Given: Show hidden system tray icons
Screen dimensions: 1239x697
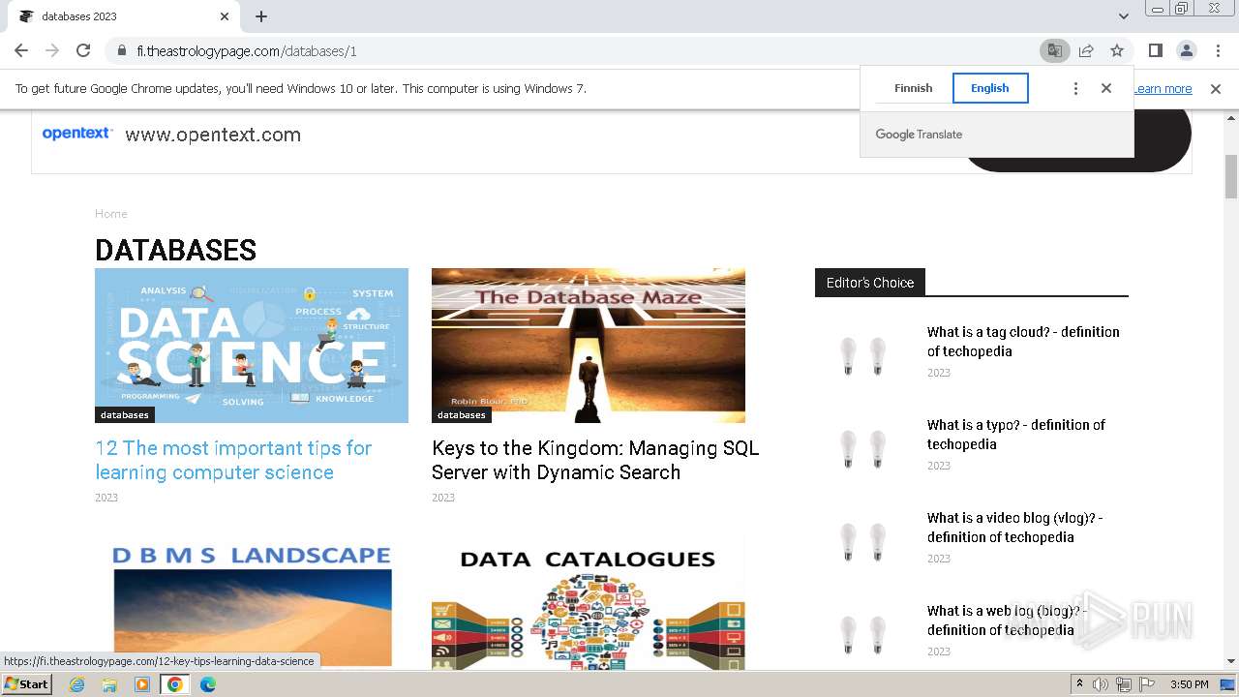Looking at the screenshot, I should (x=1079, y=684).
